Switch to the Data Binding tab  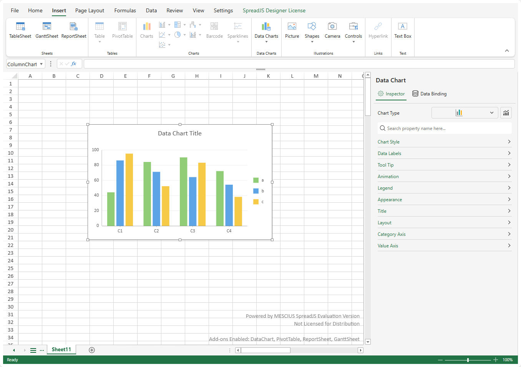coord(430,94)
